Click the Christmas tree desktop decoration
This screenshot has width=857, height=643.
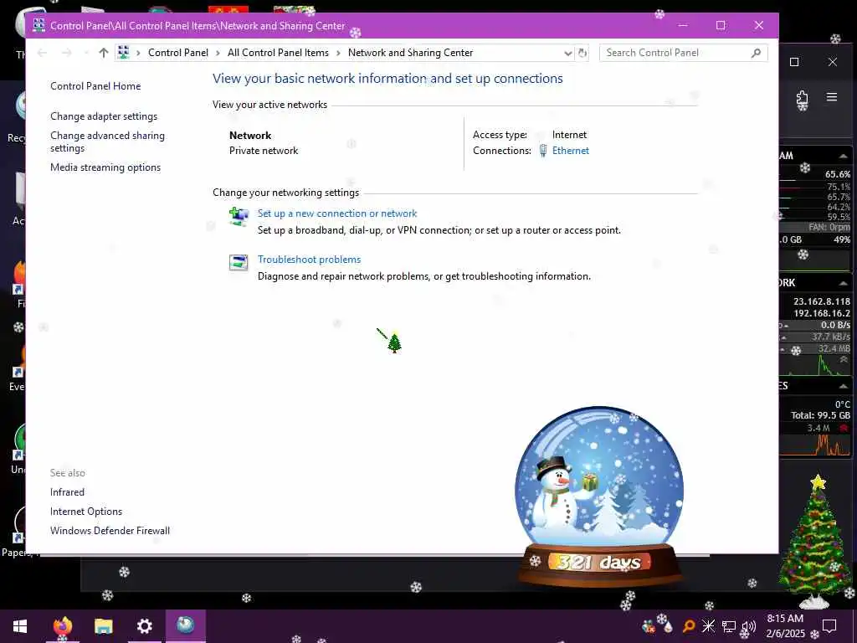point(817,542)
